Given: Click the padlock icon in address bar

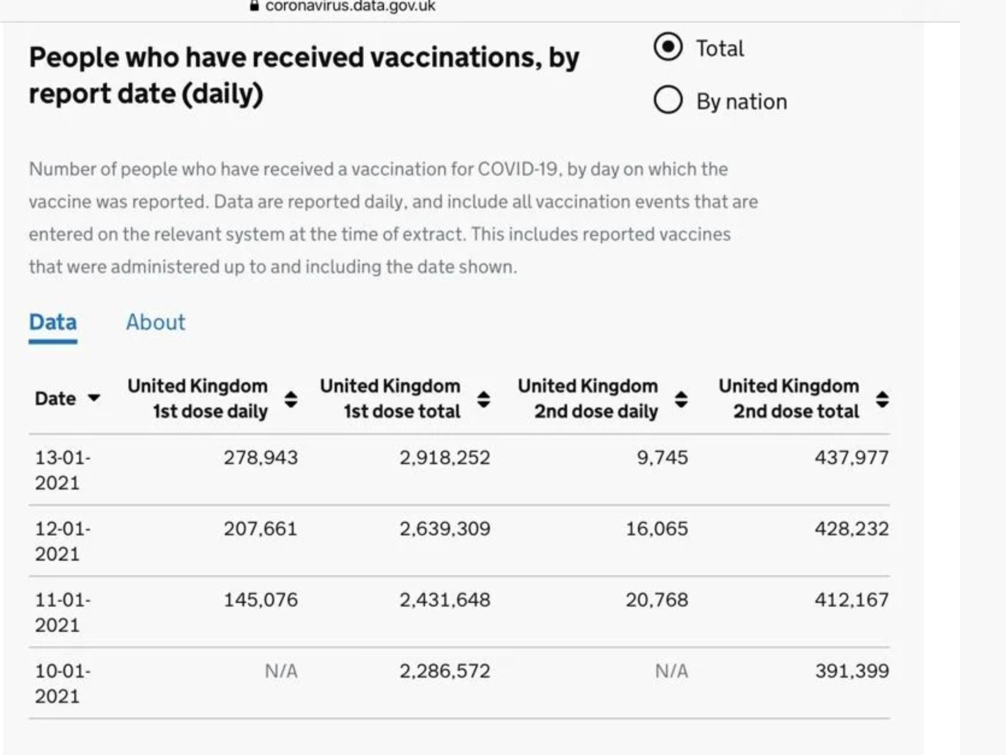Looking at the screenshot, I should (x=254, y=5).
